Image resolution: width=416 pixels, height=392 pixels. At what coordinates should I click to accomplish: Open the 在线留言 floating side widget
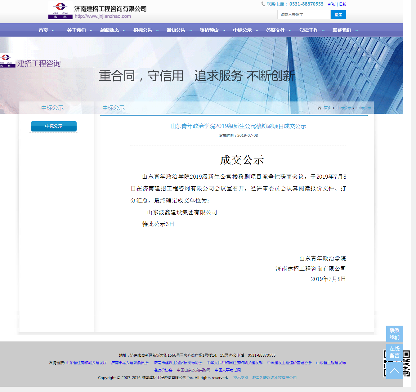394,352
